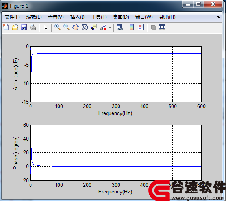Viewport: 226px width, 201px height.
Task: Click the Hide Plot Tools icon
Action: coord(153,27)
